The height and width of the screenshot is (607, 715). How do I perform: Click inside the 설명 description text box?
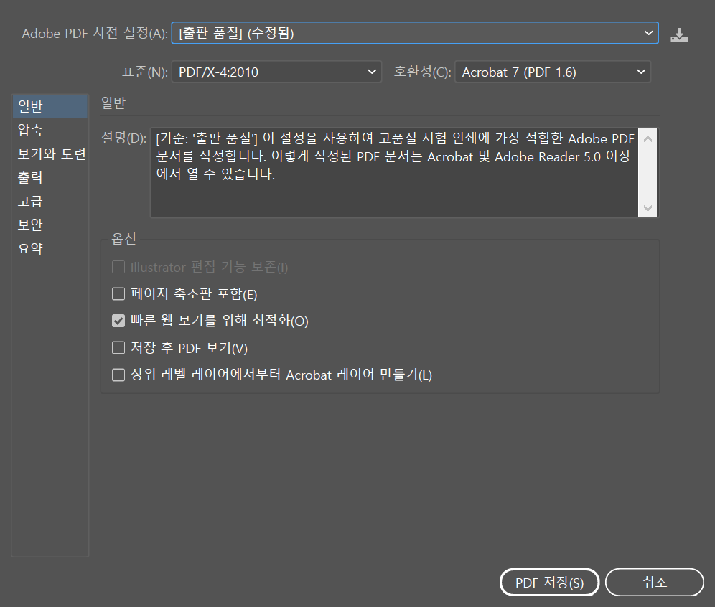tap(394, 173)
